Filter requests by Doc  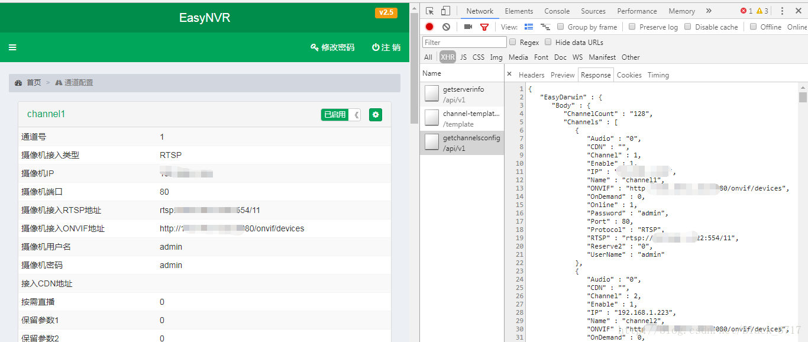(560, 57)
